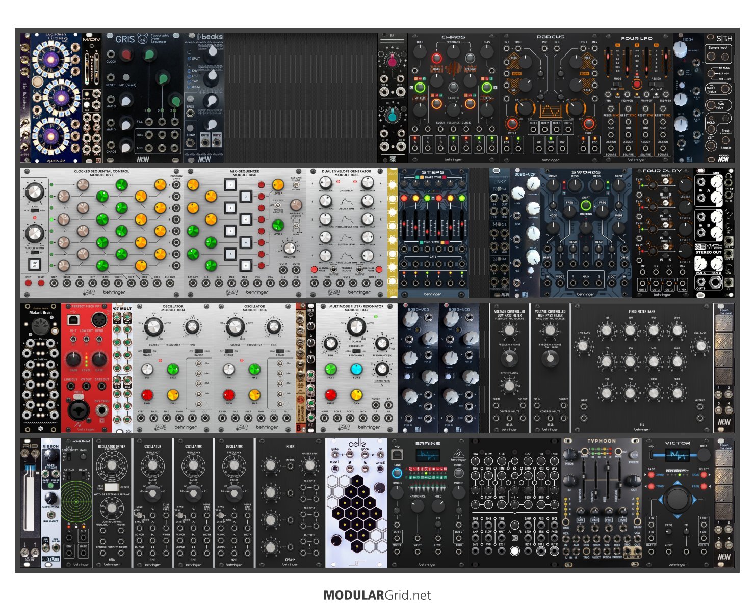Hit the red STEP button on Module 1027

[29, 283]
